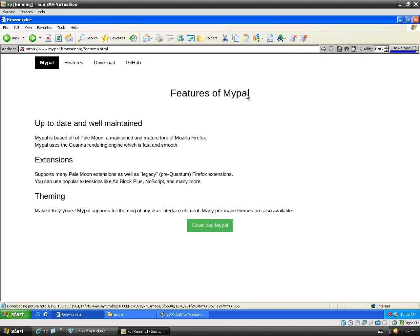This screenshot has height=336, width=420.
Task: Click the clipboard icon left of Quality
Action: tap(354, 49)
